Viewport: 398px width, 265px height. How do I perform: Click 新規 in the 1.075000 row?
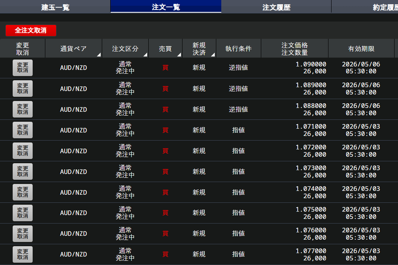199,213
